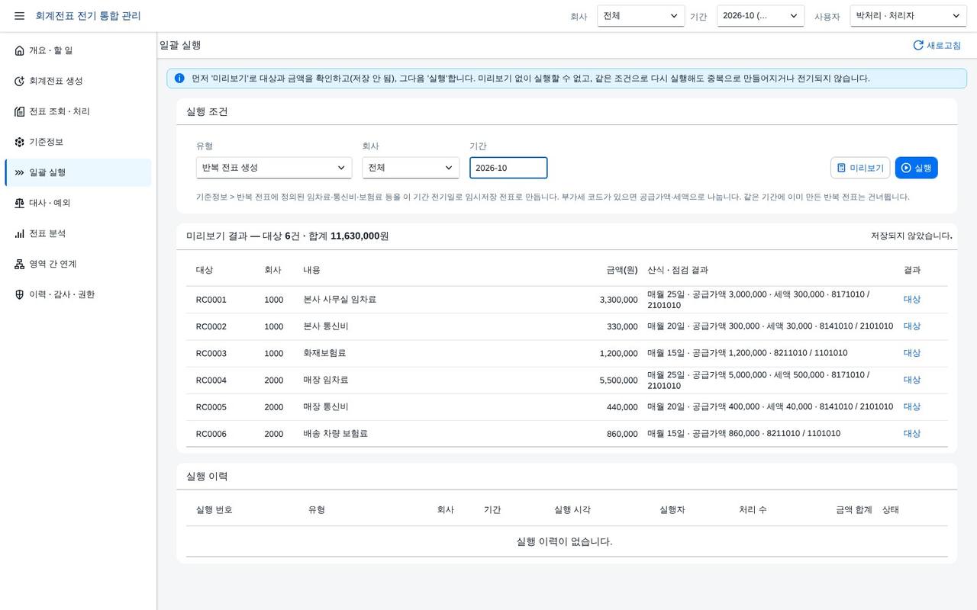Go to 개요 · 할 일 menu
This screenshot has width=977, height=610.
78,50
